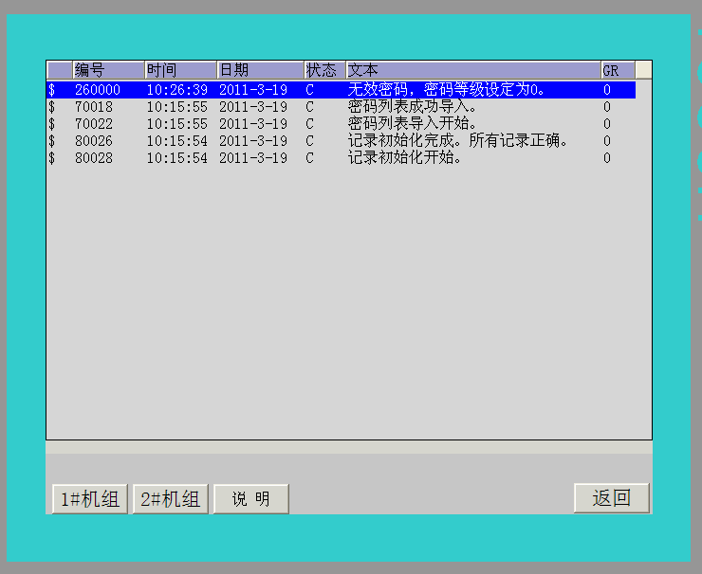This screenshot has height=574, width=702.
Task: Click the 状态 column header
Action: click(x=325, y=70)
